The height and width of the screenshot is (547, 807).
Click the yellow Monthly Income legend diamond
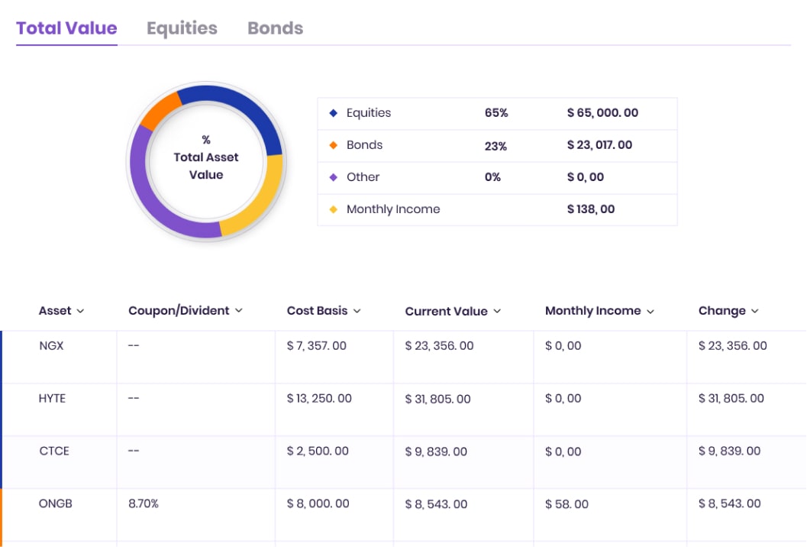(x=333, y=209)
